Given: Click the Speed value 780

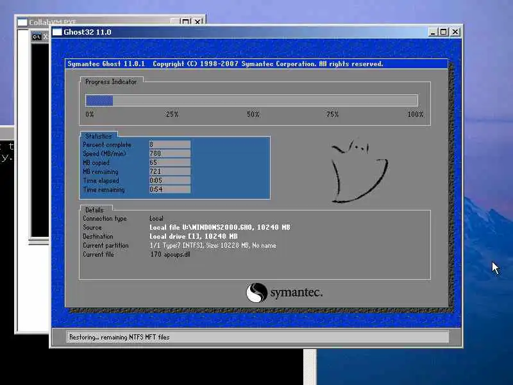Looking at the screenshot, I should (x=169, y=153).
